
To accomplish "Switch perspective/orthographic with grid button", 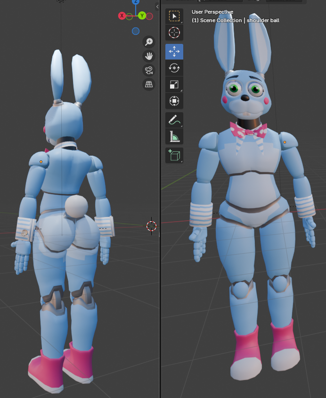I will pyautogui.click(x=149, y=84).
